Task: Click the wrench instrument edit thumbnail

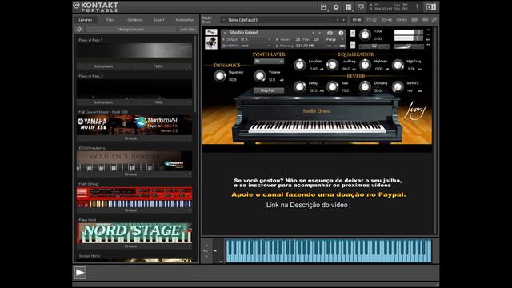Action: [x=211, y=32]
